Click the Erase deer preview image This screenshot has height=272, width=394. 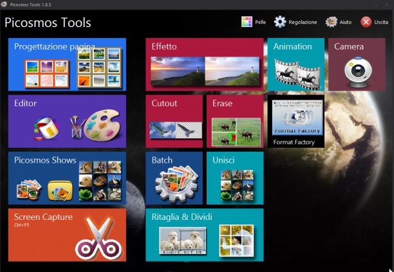[236, 132]
